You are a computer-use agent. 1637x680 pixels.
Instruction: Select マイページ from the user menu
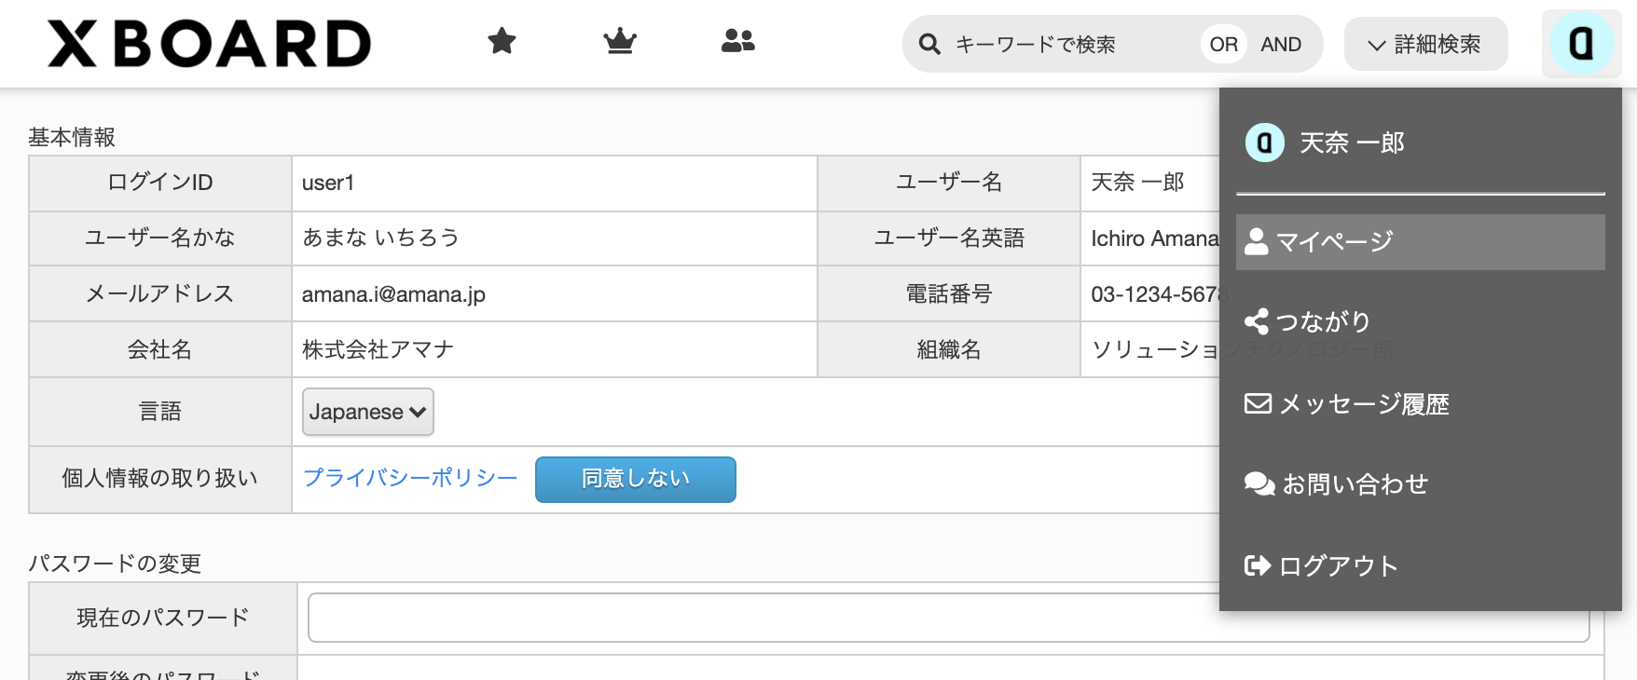click(1420, 242)
